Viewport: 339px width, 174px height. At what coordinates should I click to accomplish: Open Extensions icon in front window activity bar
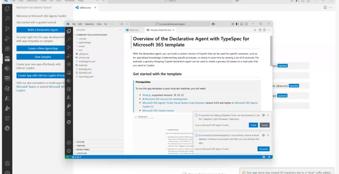[69, 64]
